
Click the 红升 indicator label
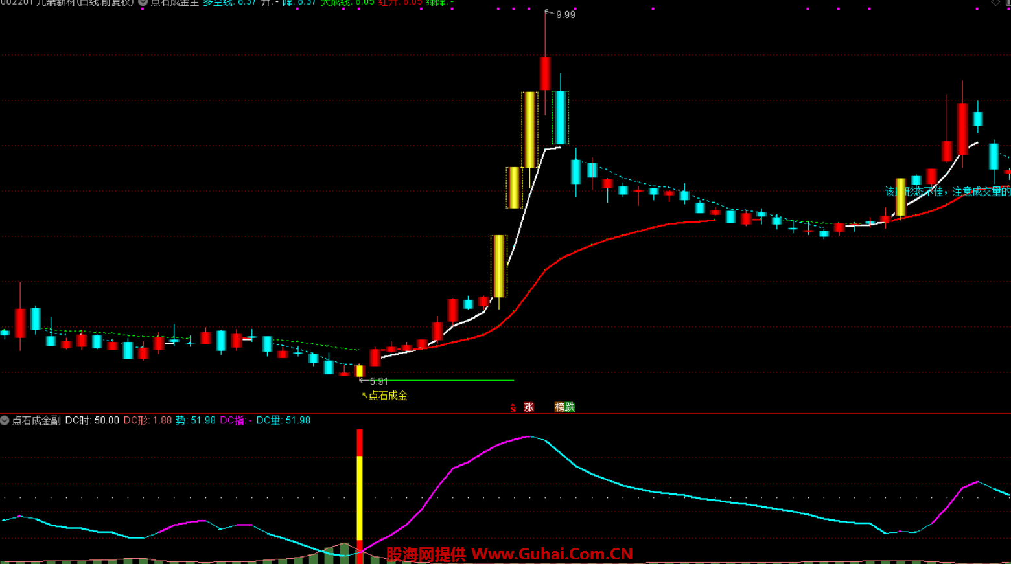point(400,3)
